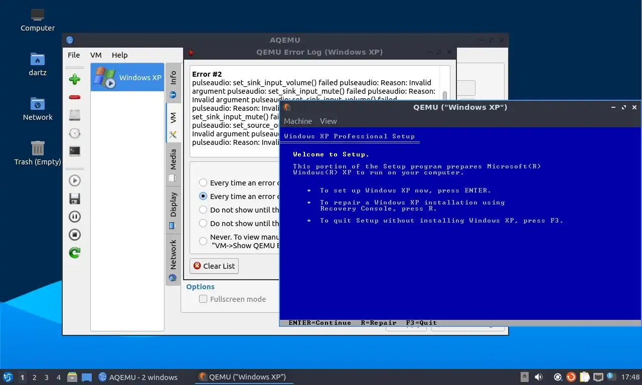Stop the VM with the stop icon
The image size is (642, 385).
(x=75, y=235)
